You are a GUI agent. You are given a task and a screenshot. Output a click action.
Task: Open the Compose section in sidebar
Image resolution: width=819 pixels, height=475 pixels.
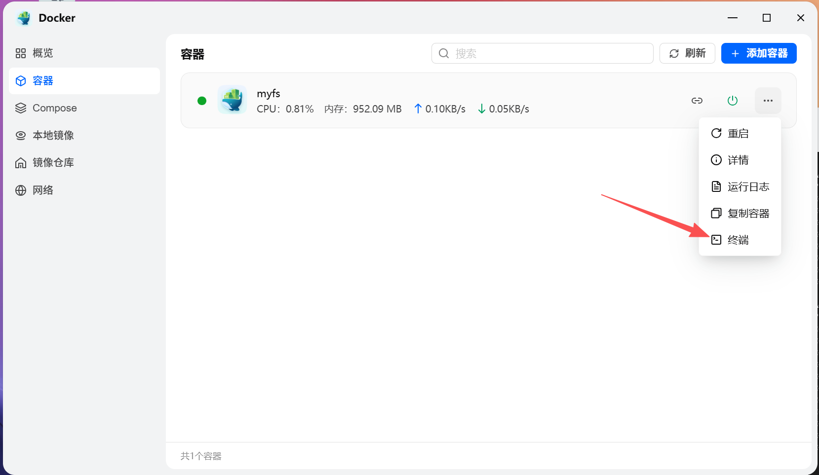point(54,108)
